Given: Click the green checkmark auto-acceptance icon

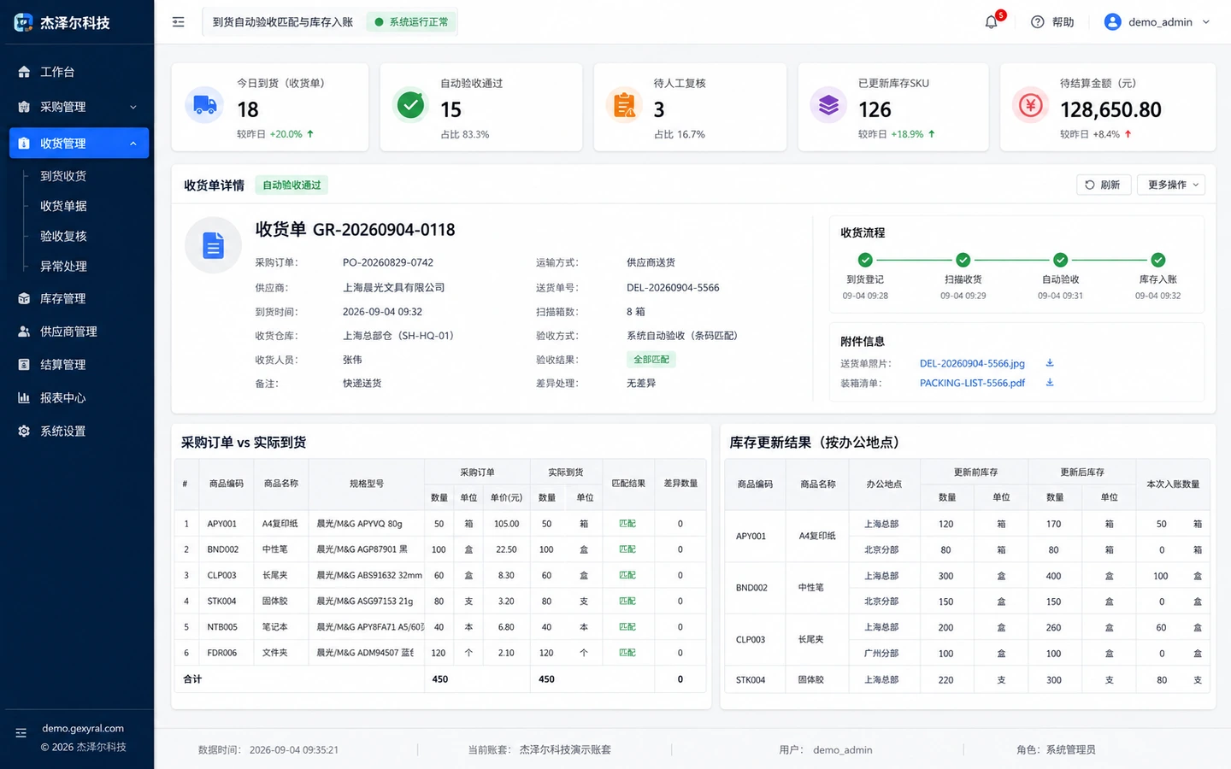Looking at the screenshot, I should tap(410, 106).
